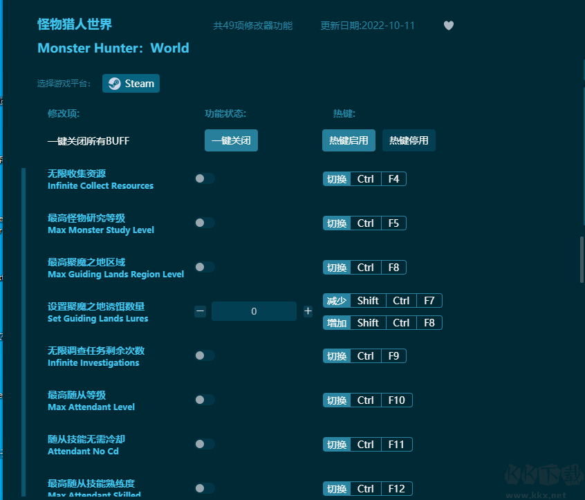Click the F11 hotkey key box

[x=397, y=445]
